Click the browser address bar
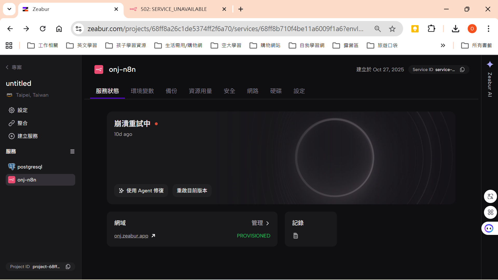The height and width of the screenshot is (280, 498). [x=226, y=29]
